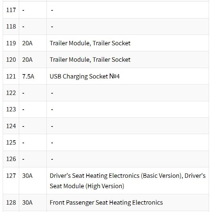The width and height of the screenshot is (211, 212).
Task: Select fuse number 118 cell
Action: tap(11, 26)
